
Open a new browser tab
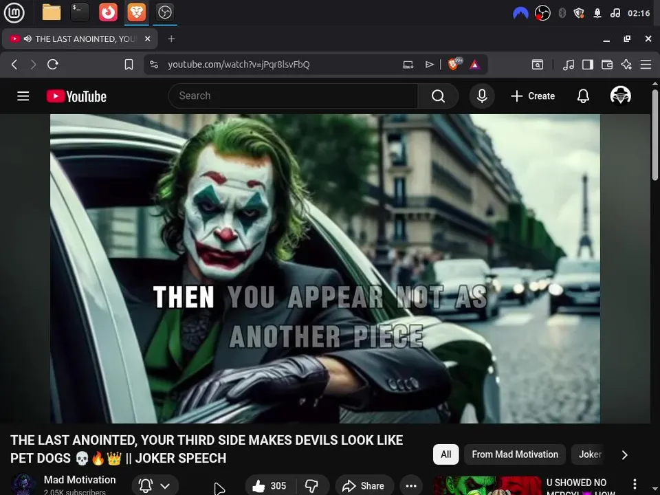pyautogui.click(x=171, y=38)
